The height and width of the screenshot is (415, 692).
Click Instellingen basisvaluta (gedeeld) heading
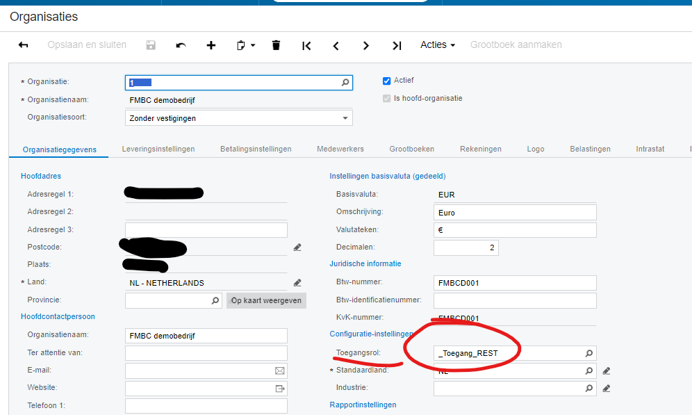[388, 176]
